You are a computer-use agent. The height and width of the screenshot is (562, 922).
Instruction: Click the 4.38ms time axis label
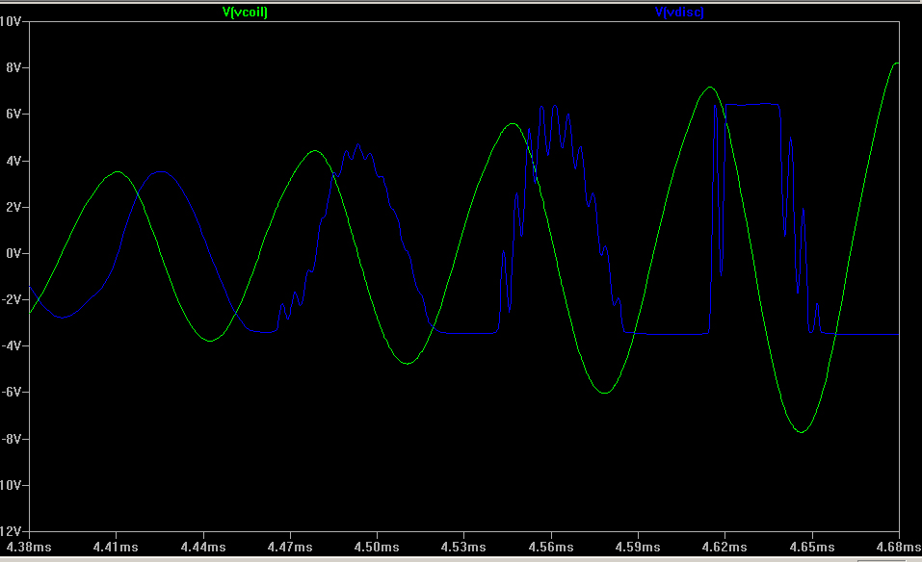coord(29,547)
